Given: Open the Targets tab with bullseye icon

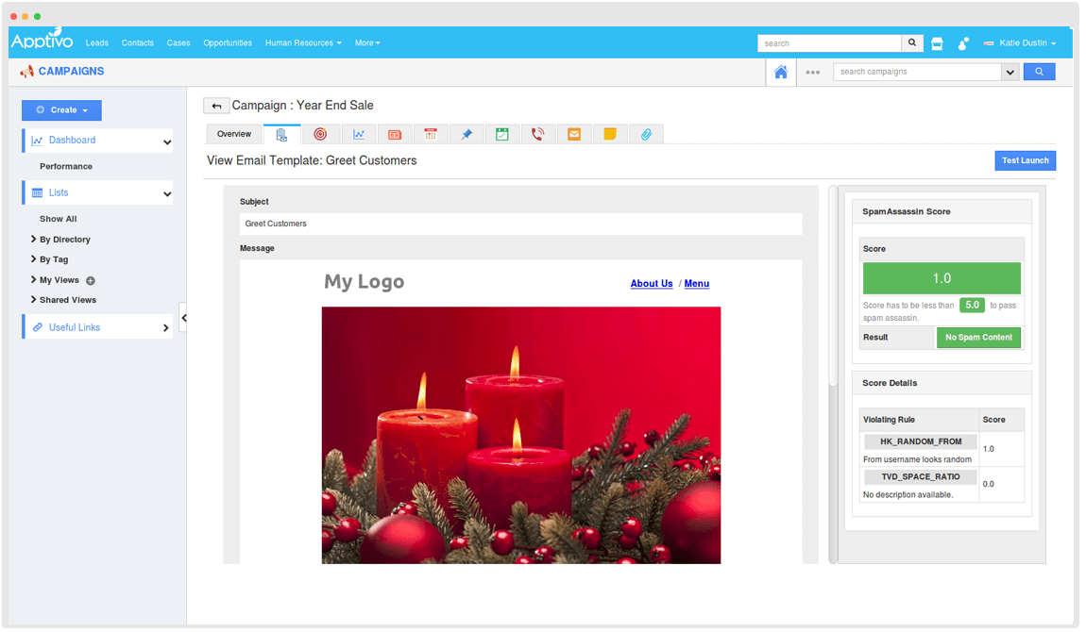Looking at the screenshot, I should (x=320, y=134).
